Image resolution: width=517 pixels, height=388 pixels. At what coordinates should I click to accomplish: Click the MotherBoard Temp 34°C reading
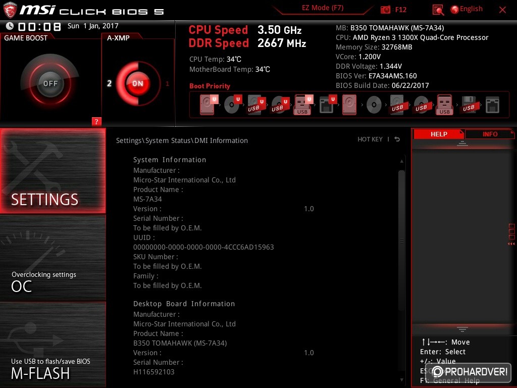point(230,69)
